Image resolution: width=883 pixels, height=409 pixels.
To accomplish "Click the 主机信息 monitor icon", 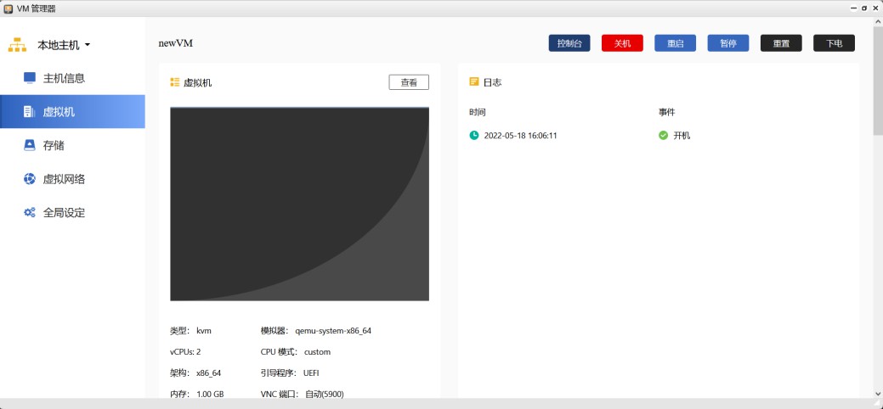I will point(30,78).
